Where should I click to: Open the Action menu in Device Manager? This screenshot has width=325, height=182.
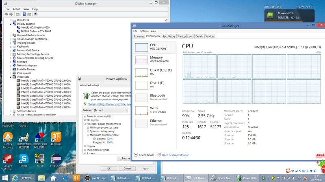[x=16, y=9]
